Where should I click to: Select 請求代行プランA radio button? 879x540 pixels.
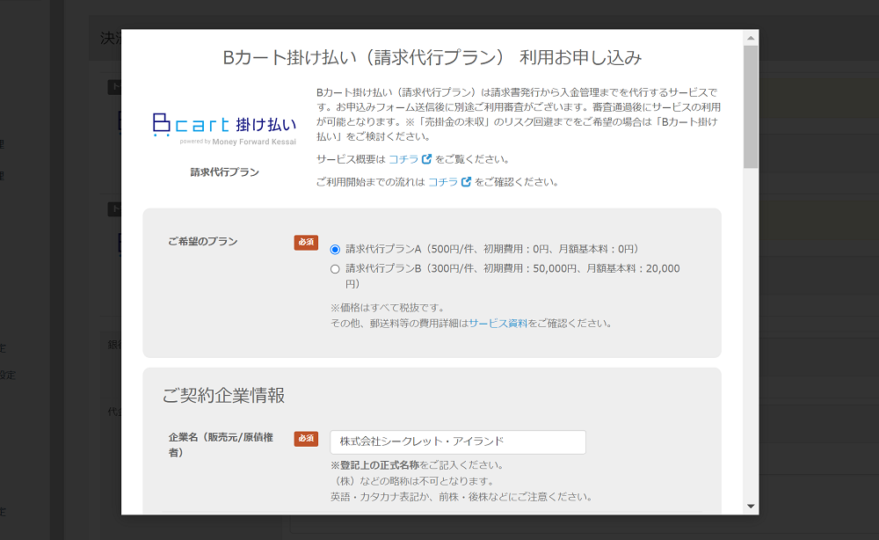(335, 250)
